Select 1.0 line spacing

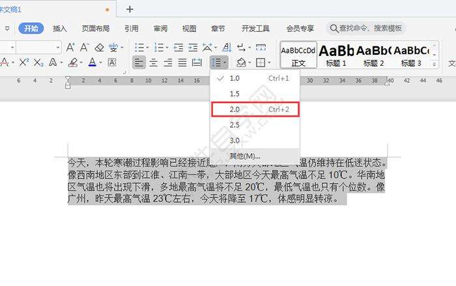coord(255,78)
